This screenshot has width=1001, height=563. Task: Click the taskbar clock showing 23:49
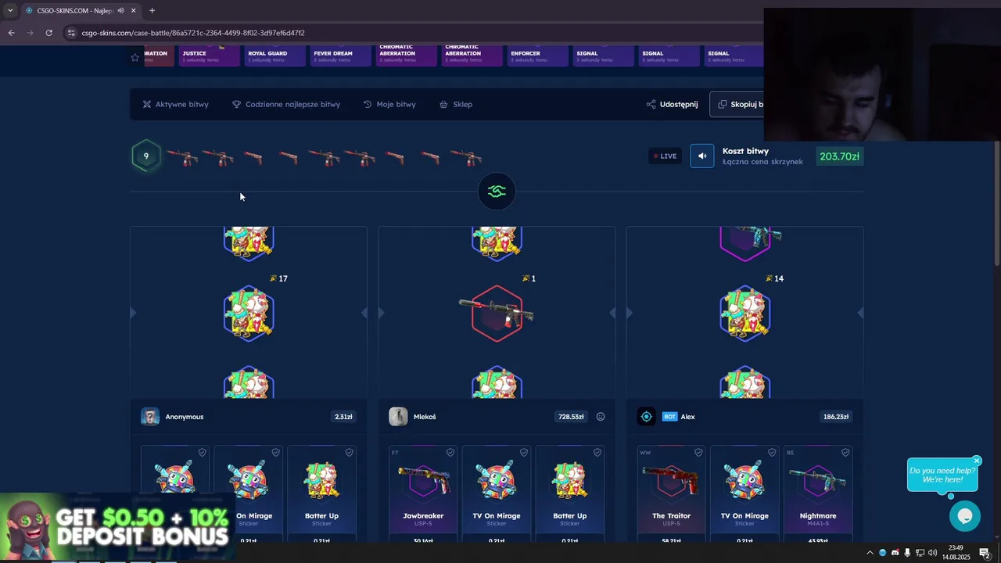[956, 552]
